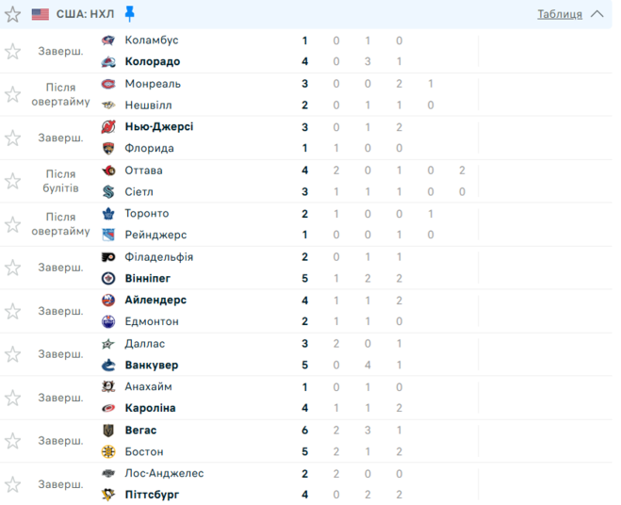Click Кароліна's final score of 4

[x=305, y=409]
